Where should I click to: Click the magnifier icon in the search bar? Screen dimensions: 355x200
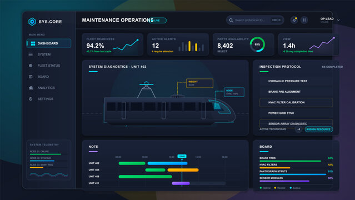tap(231, 21)
